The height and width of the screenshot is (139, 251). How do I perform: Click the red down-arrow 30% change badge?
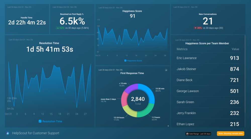pyautogui.click(x=198, y=28)
